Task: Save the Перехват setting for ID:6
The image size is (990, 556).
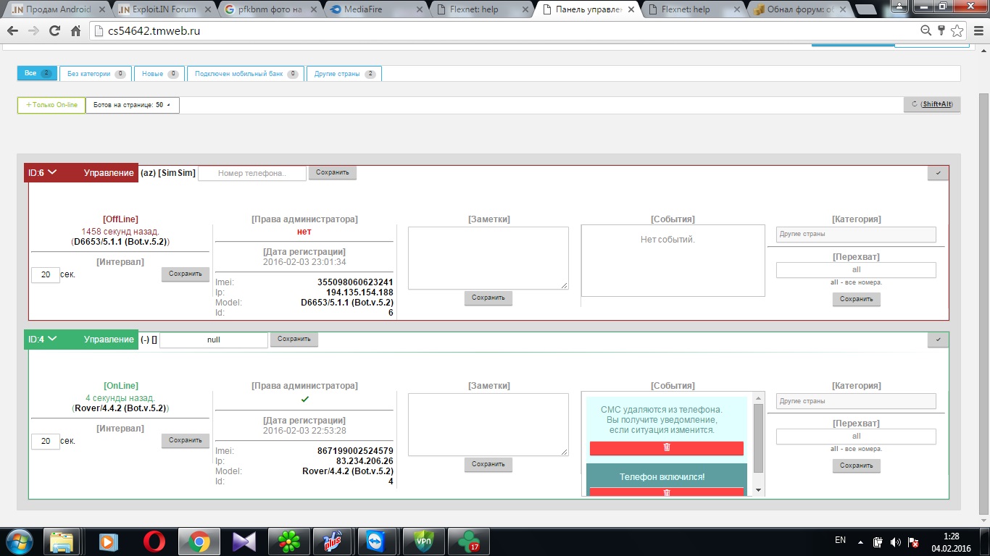Action: point(857,299)
